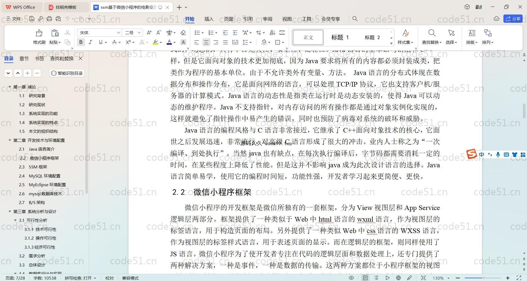Toggle Bold formatting
The height and width of the screenshot is (281, 527).
(x=81, y=42)
